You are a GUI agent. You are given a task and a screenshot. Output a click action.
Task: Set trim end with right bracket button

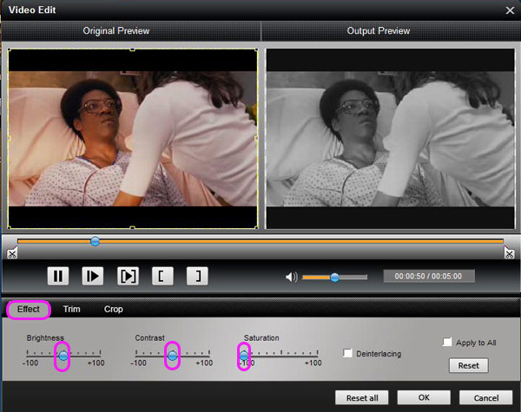coord(198,277)
